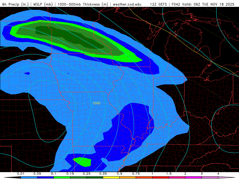239x179 pixels.
Task: Click the legend value 1
Action: tap(152, 174)
